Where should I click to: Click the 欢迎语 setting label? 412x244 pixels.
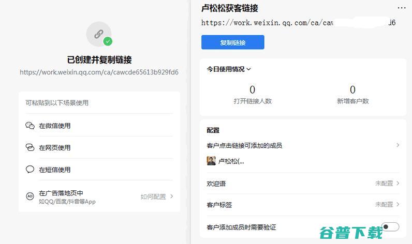pyautogui.click(x=216, y=184)
